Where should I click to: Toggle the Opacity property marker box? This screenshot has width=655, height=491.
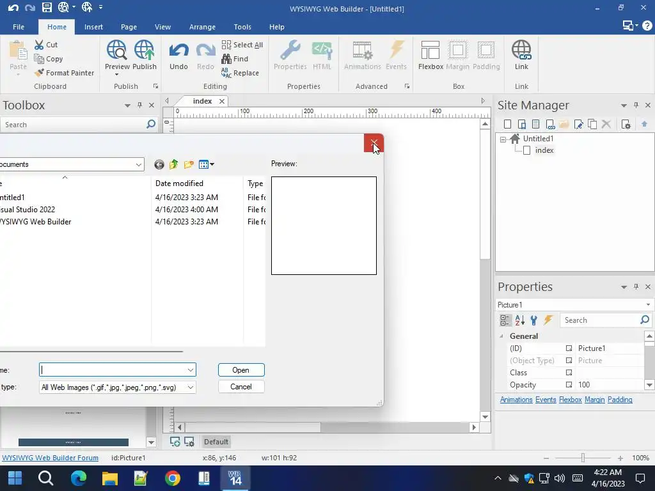569,384
